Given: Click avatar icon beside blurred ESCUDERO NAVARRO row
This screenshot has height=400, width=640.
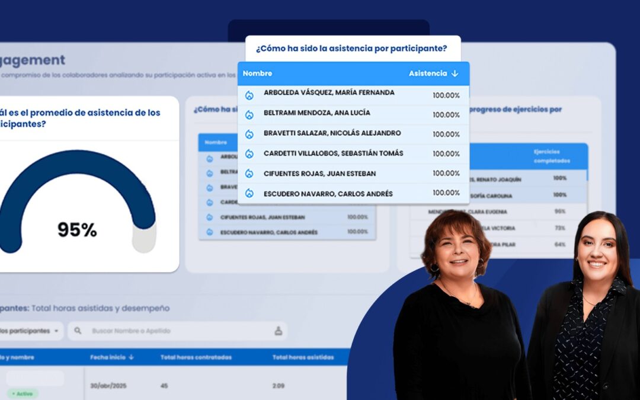Looking at the screenshot, I should coord(209,232).
